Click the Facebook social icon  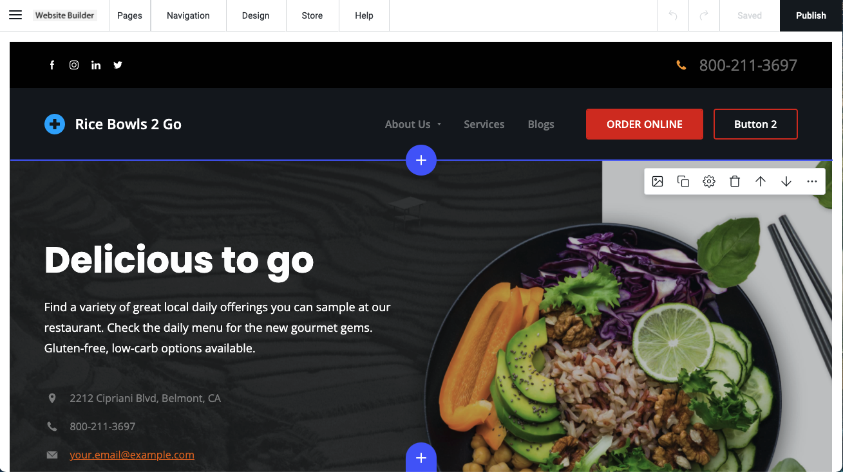[52, 65]
